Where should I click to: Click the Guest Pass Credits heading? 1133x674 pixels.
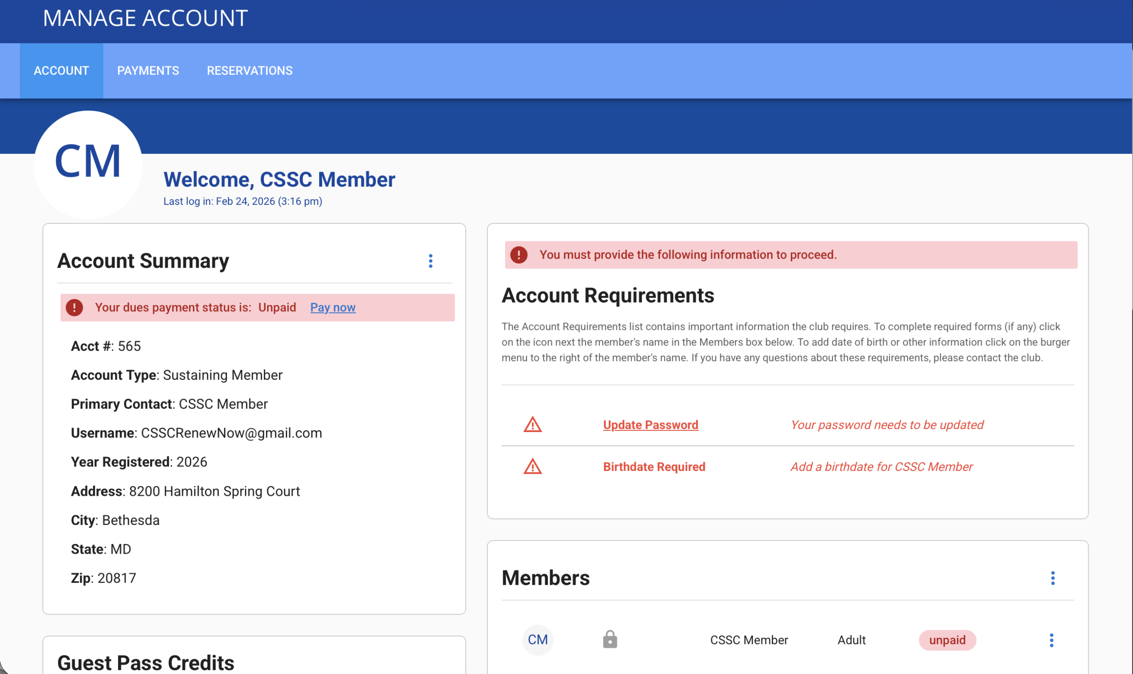[x=146, y=663]
